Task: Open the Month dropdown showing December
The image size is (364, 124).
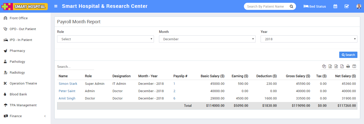Action: point(207,39)
